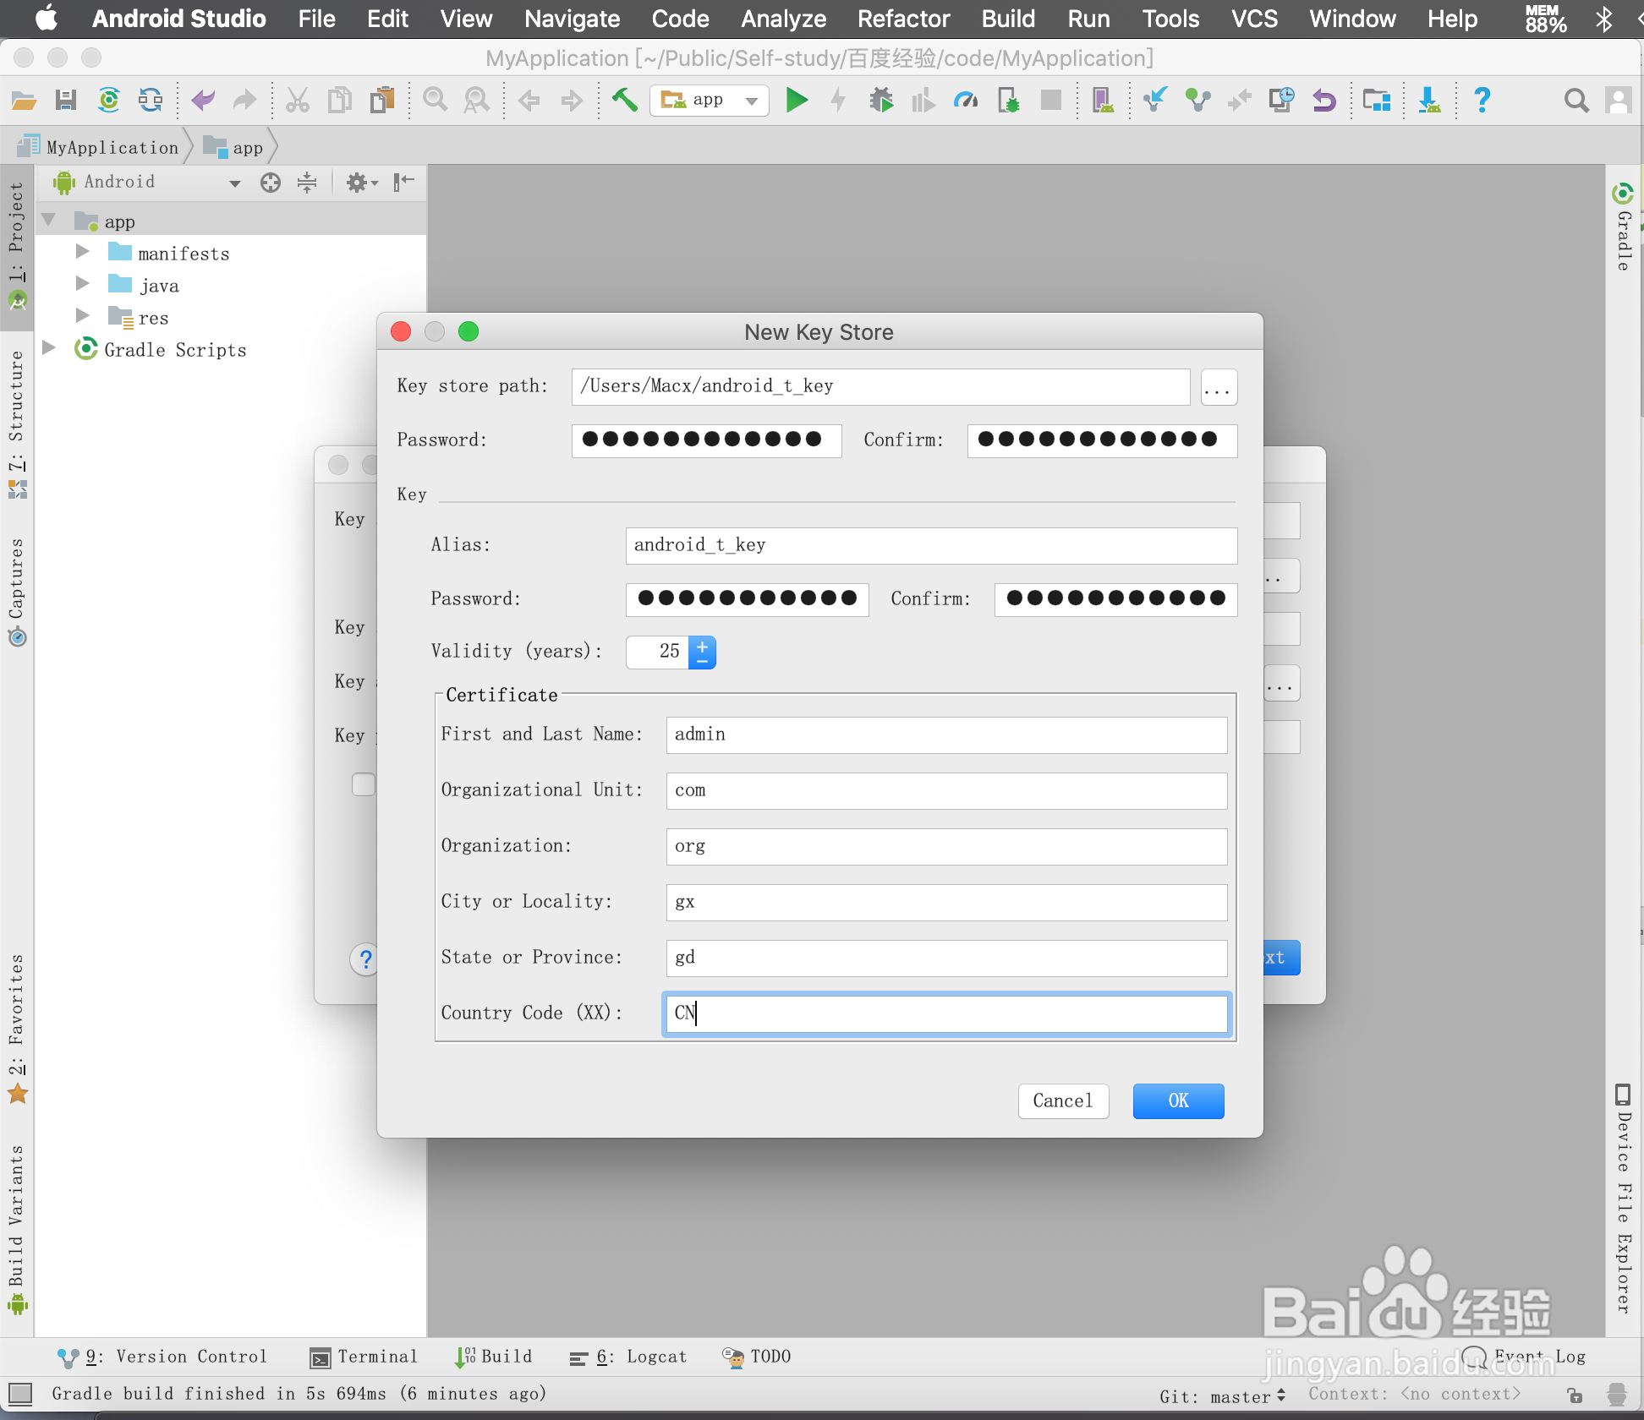Screen dimensions: 1644x1420
Task: Toggle the checkbox in the background dialog
Action: click(x=364, y=784)
